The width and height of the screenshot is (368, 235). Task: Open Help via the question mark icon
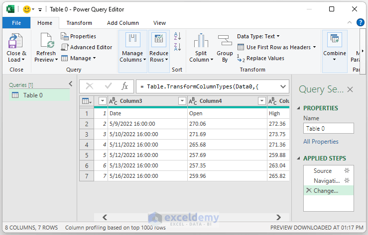pos(360,22)
